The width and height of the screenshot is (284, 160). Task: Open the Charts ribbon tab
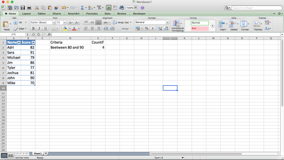(57, 14)
